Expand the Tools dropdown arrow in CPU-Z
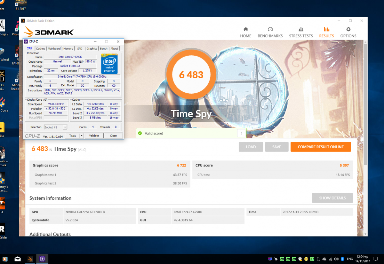This screenshot has width=384, height=264. [x=82, y=136]
